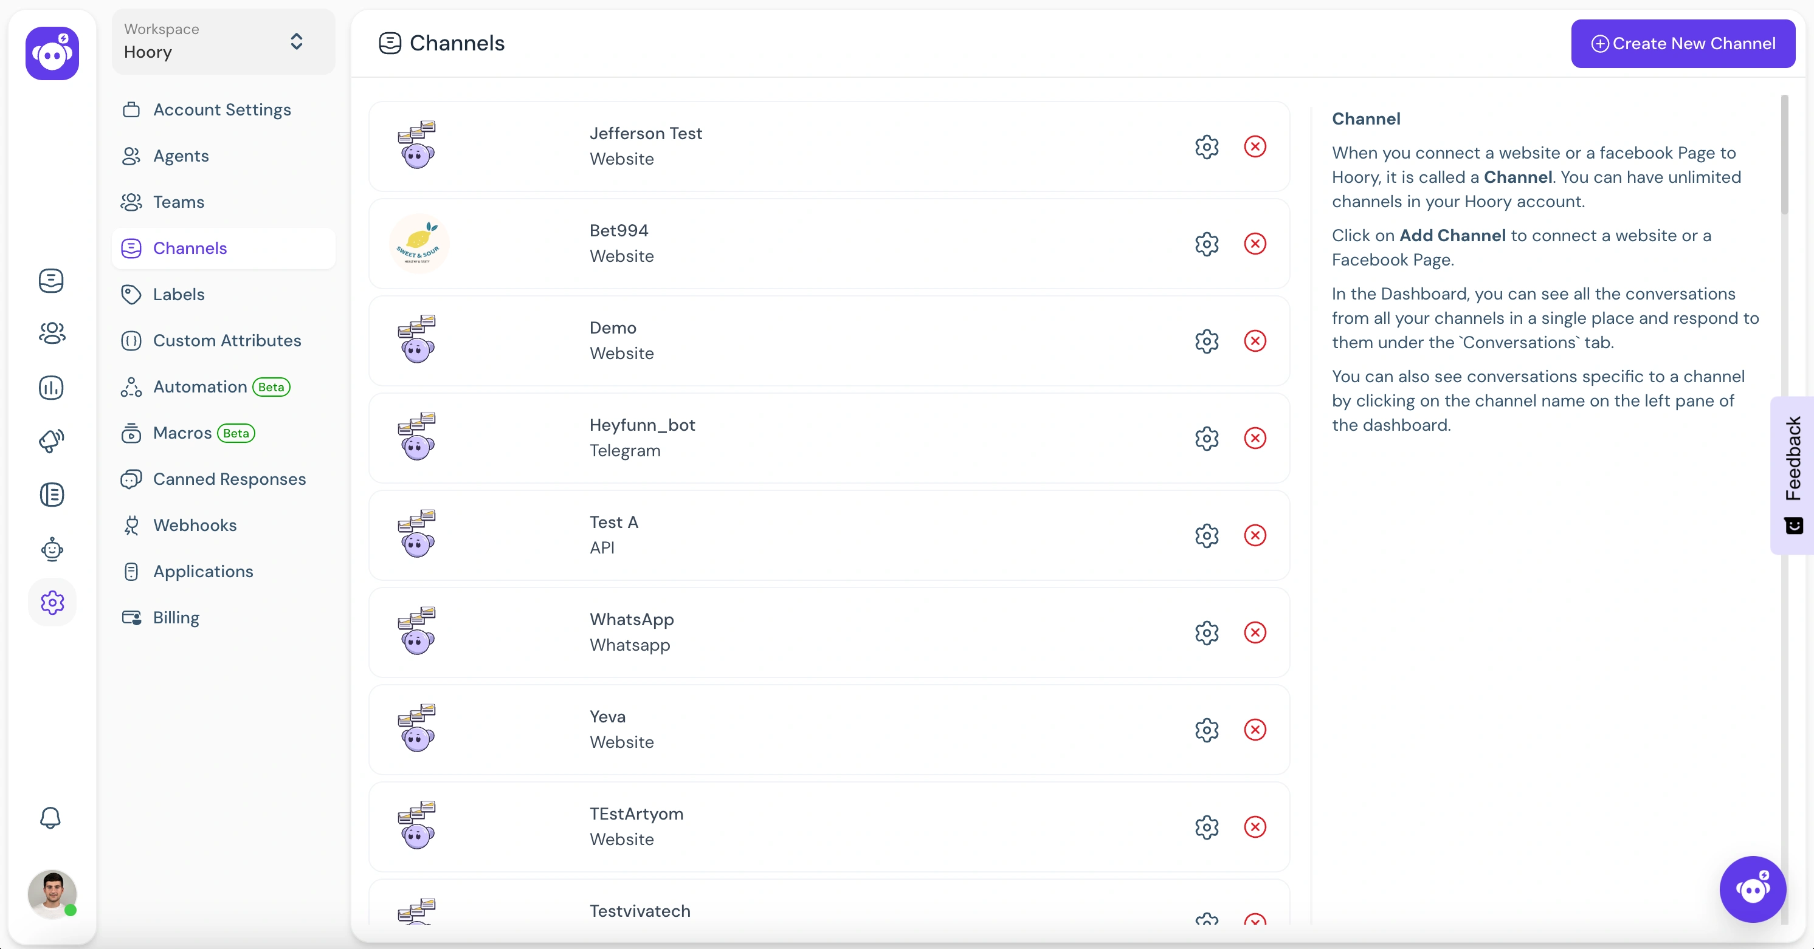Click notification bell icon bottom-left
The height and width of the screenshot is (949, 1814).
point(50,817)
